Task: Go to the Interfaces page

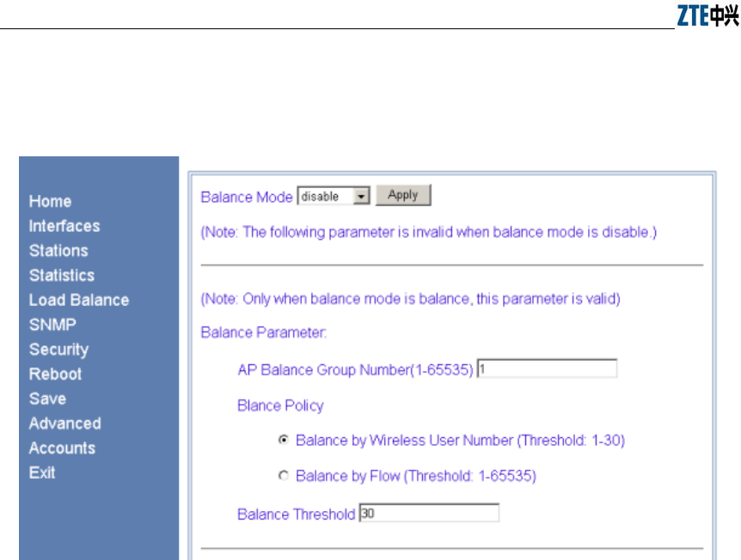Action: (64, 226)
